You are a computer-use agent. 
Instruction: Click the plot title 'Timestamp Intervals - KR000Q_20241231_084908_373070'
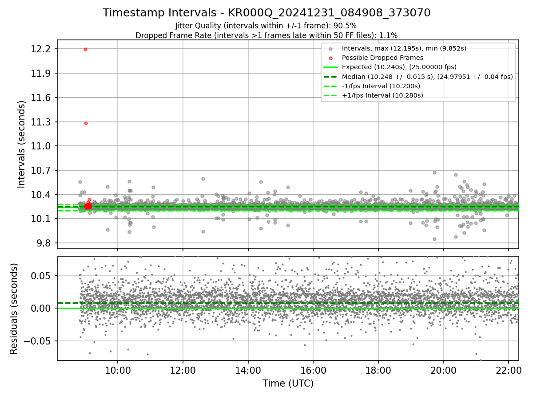tap(266, 13)
